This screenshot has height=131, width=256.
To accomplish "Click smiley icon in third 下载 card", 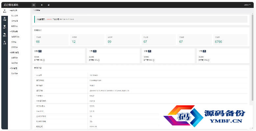I will (154, 60).
